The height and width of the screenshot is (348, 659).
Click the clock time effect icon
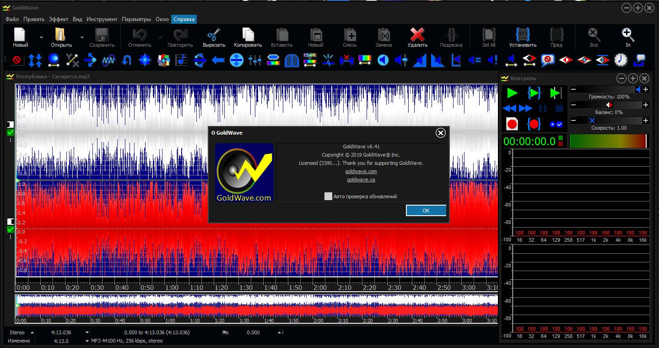(621, 60)
